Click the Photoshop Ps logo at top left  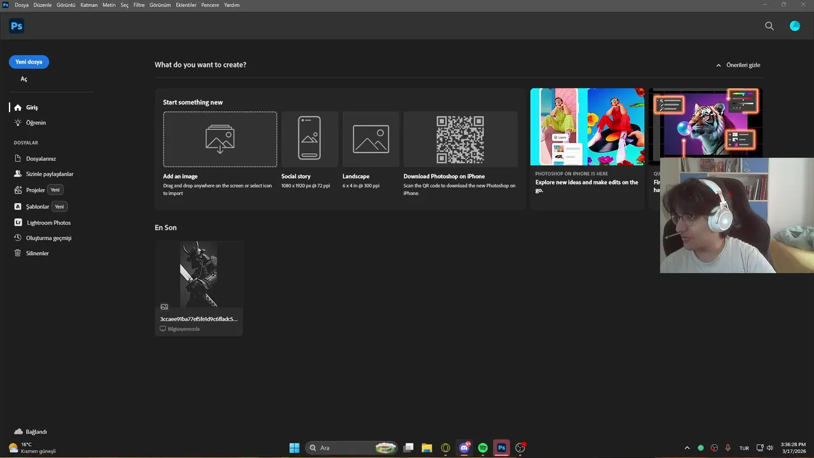pyautogui.click(x=17, y=26)
